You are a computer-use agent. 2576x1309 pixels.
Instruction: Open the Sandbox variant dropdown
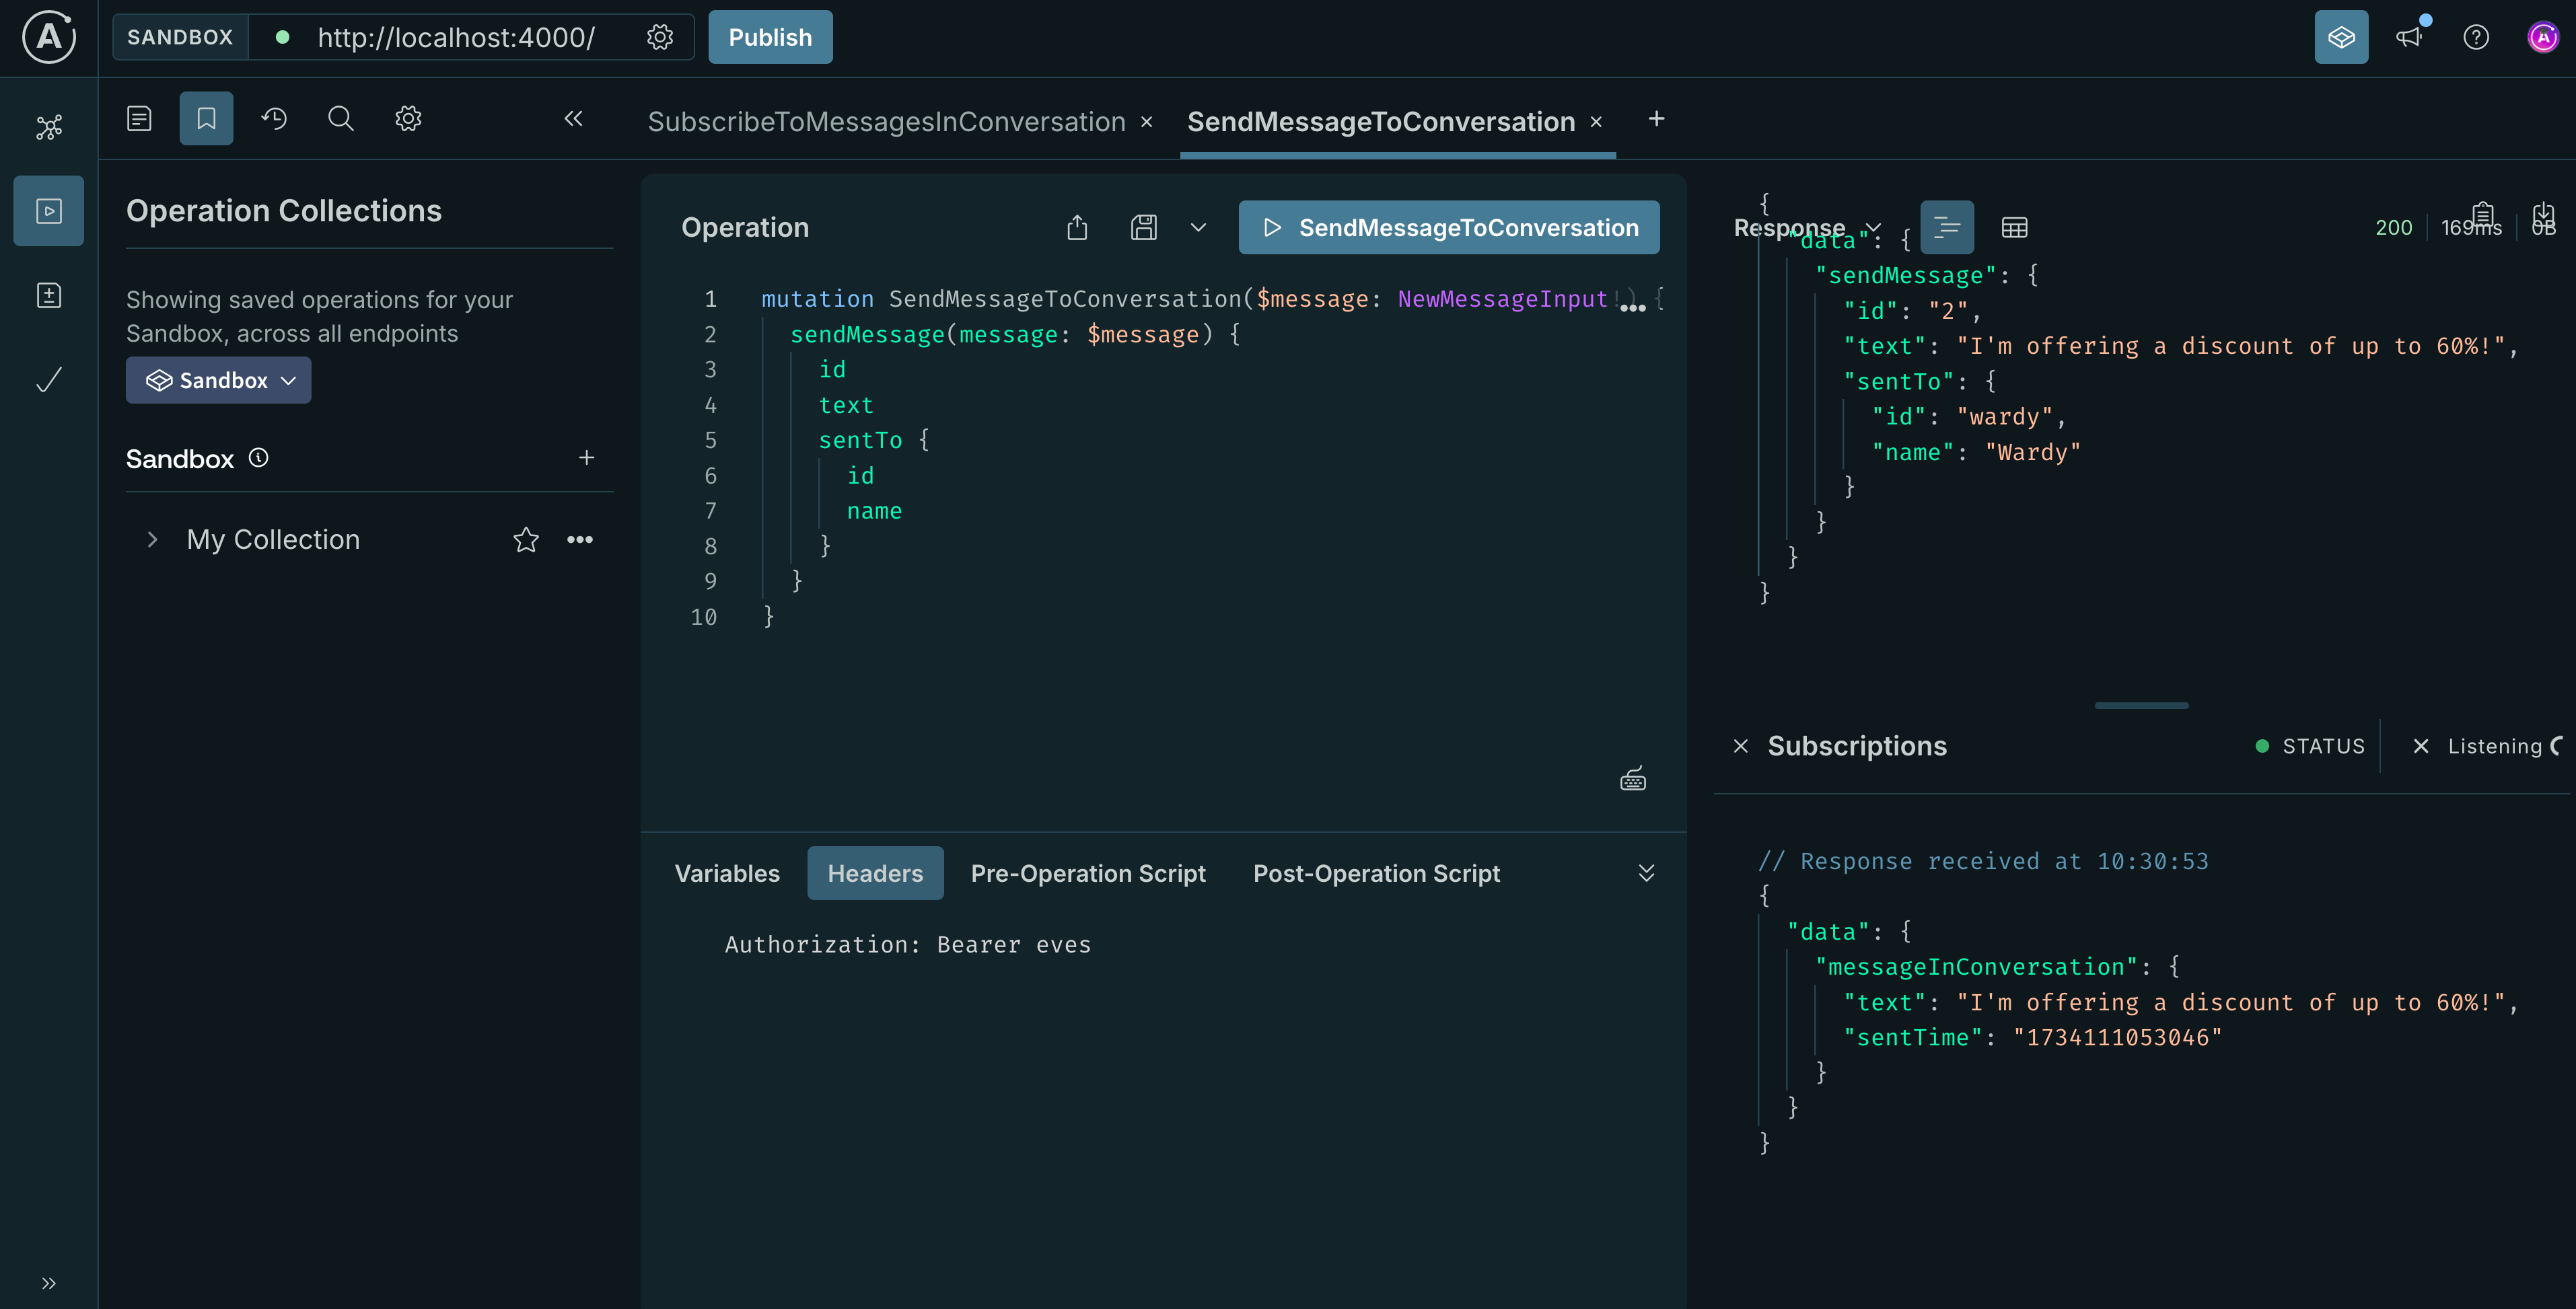pyautogui.click(x=218, y=379)
